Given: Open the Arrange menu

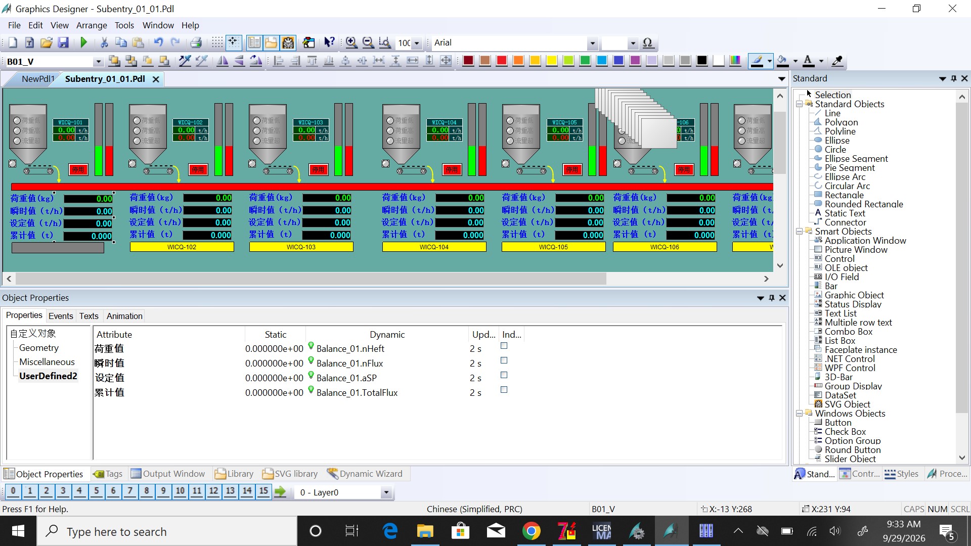Looking at the screenshot, I should [x=92, y=25].
